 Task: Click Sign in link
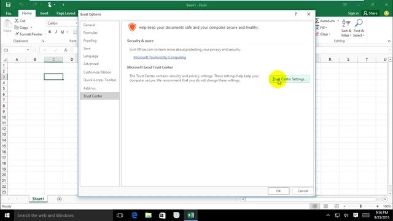353,14
